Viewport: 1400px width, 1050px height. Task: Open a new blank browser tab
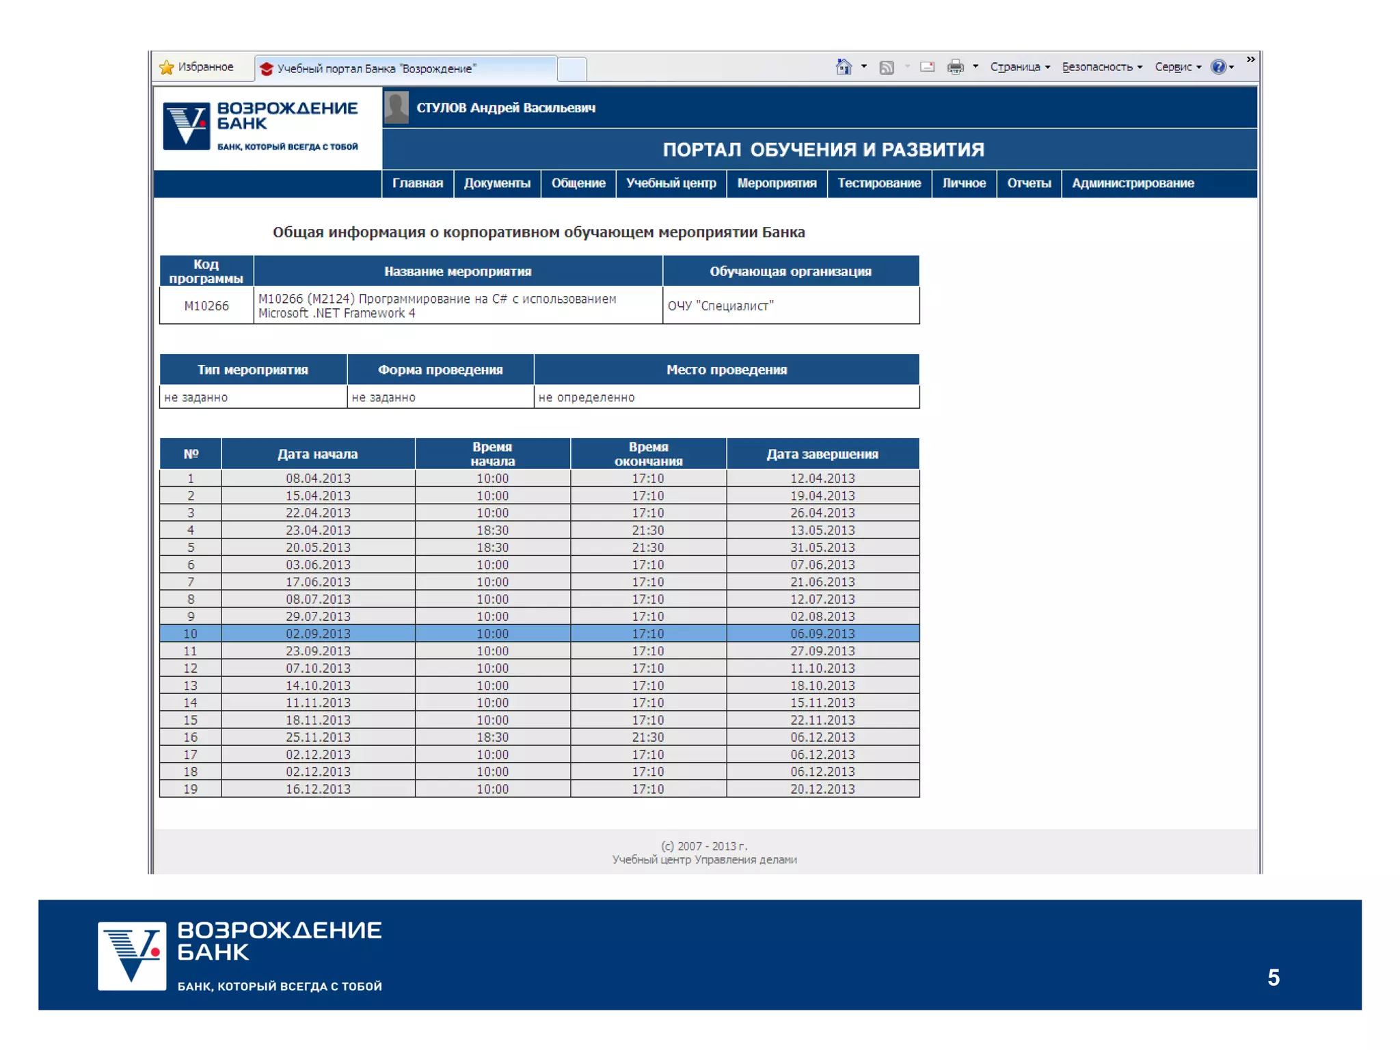pos(571,68)
